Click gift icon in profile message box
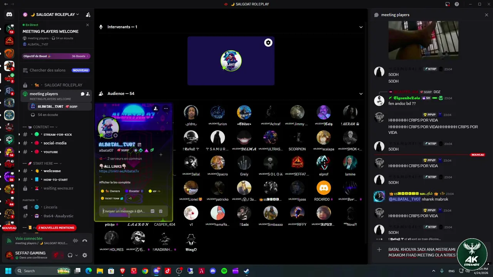This screenshot has width=493, height=277. coord(161,211)
